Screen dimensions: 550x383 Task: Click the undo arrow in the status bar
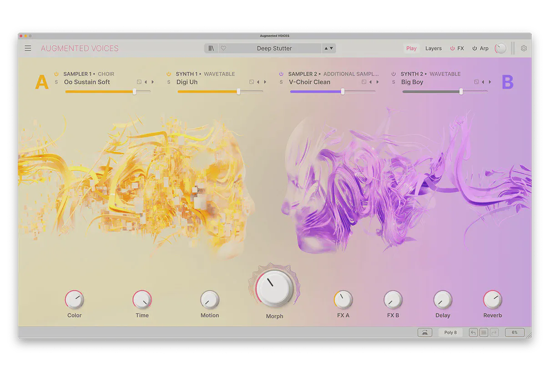point(473,333)
